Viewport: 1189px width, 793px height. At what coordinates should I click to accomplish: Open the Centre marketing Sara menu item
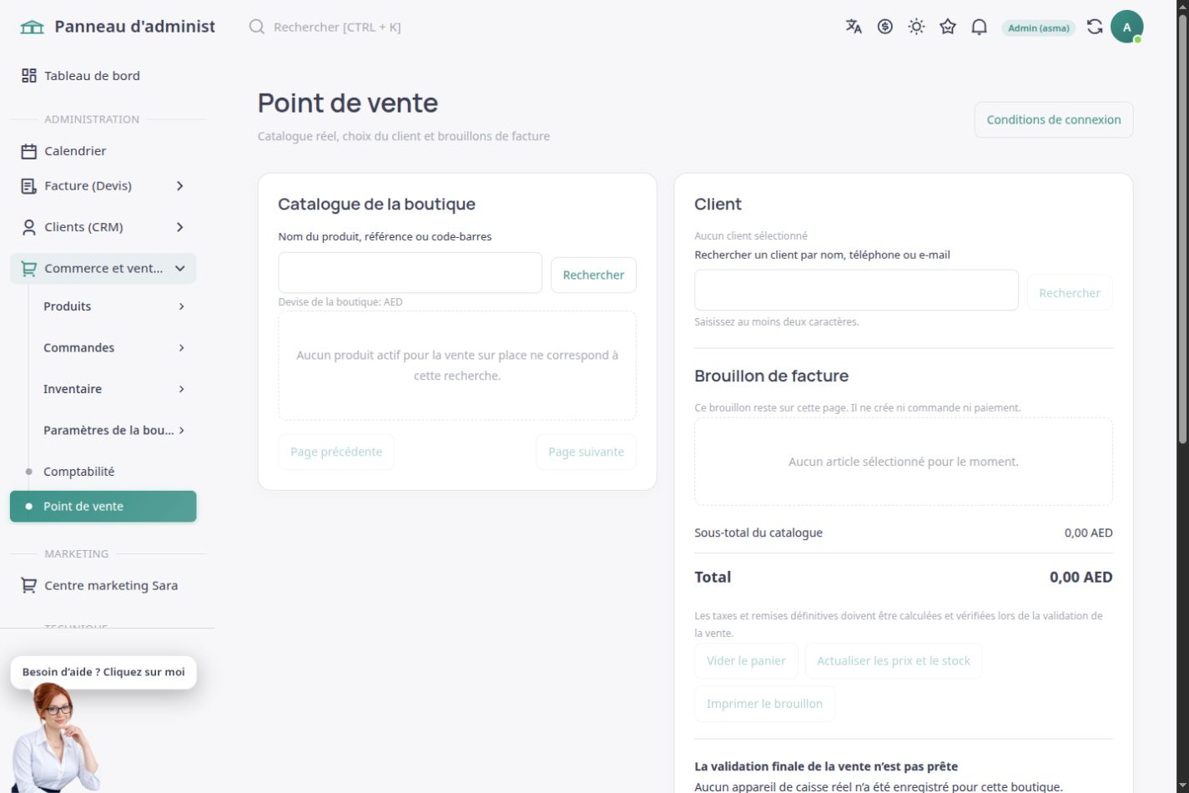click(x=103, y=586)
